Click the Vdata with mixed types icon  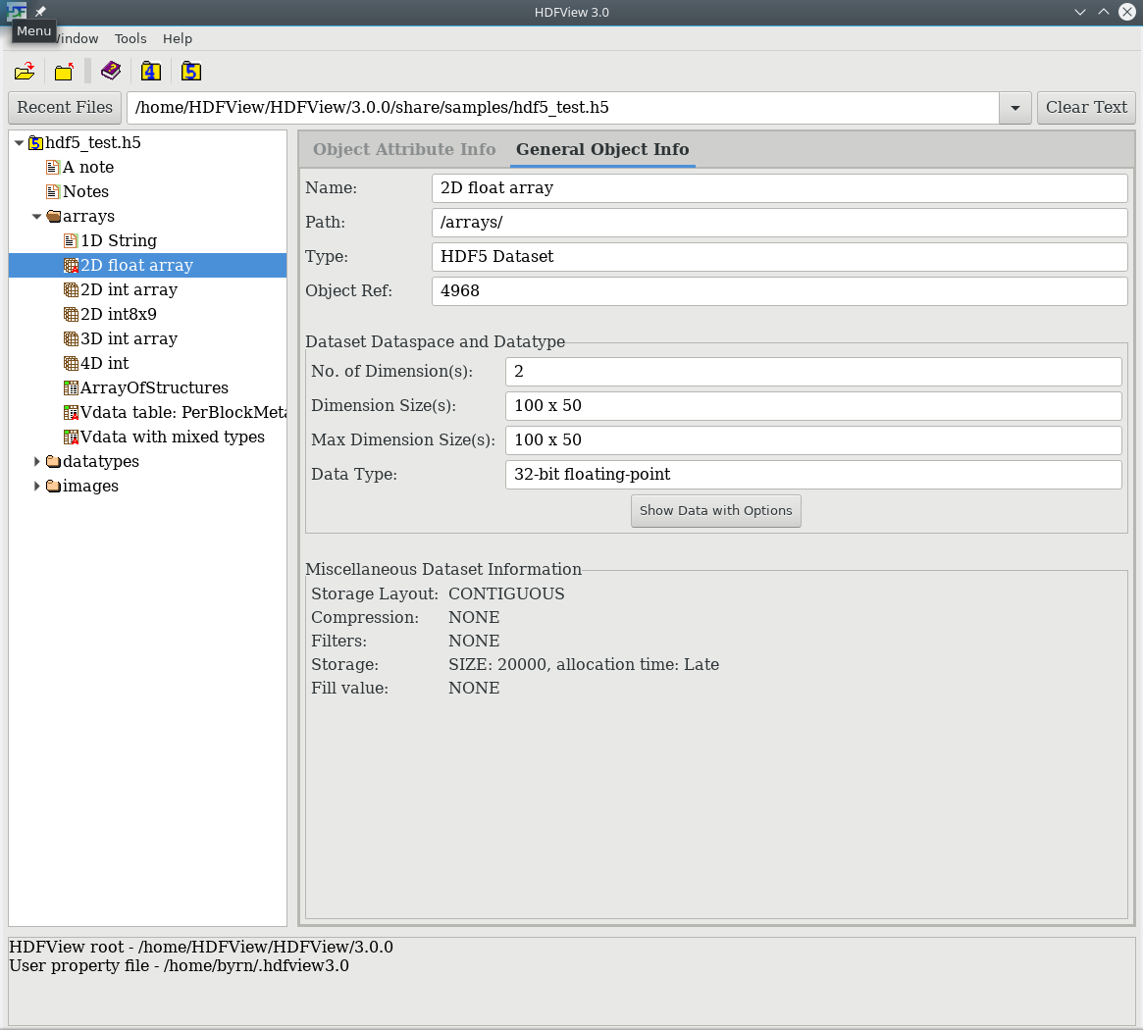tap(71, 437)
